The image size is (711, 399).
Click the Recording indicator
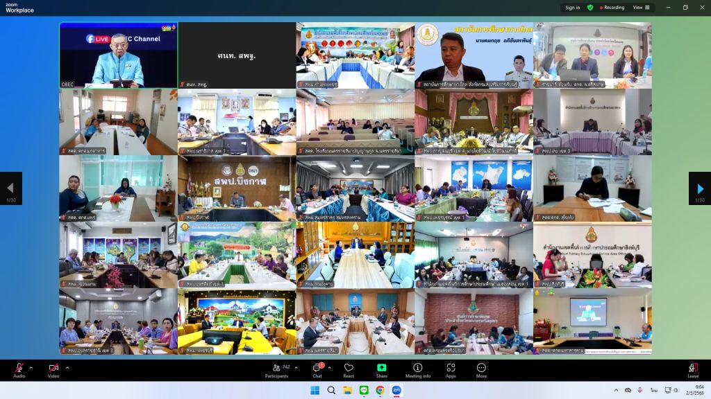tap(612, 7)
